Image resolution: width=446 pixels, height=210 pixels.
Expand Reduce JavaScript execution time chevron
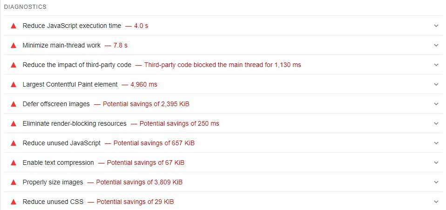point(436,26)
